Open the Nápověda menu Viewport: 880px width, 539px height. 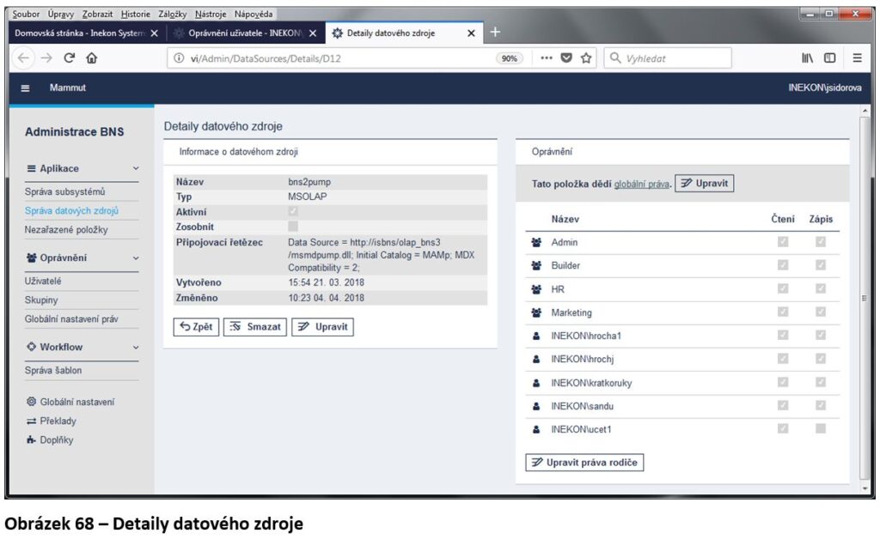254,14
